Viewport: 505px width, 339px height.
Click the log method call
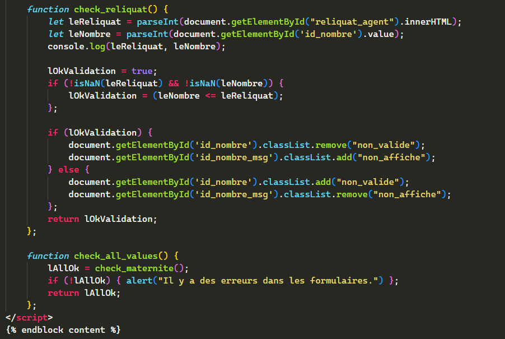[x=97, y=47]
